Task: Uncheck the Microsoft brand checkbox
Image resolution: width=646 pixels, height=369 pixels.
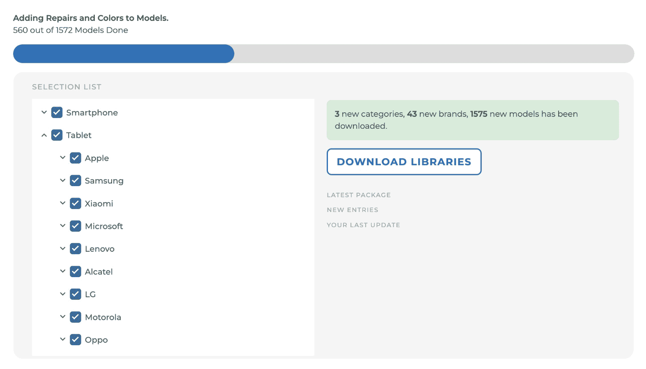Action: (76, 226)
